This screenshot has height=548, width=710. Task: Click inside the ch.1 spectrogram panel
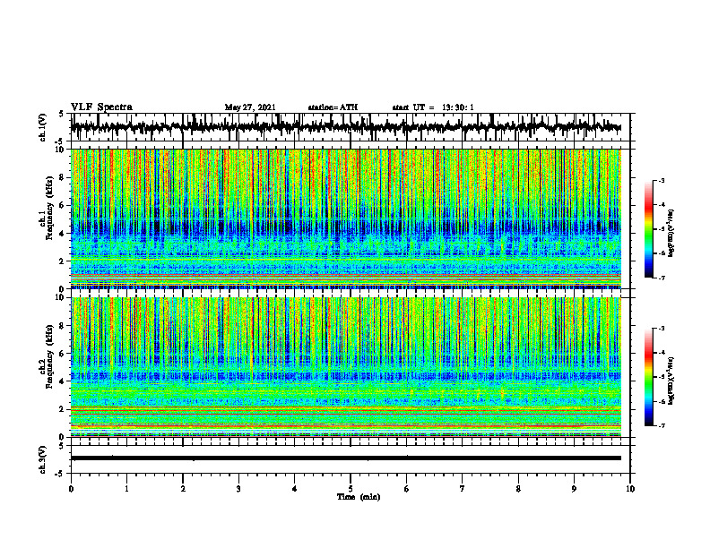pyautogui.click(x=345, y=218)
